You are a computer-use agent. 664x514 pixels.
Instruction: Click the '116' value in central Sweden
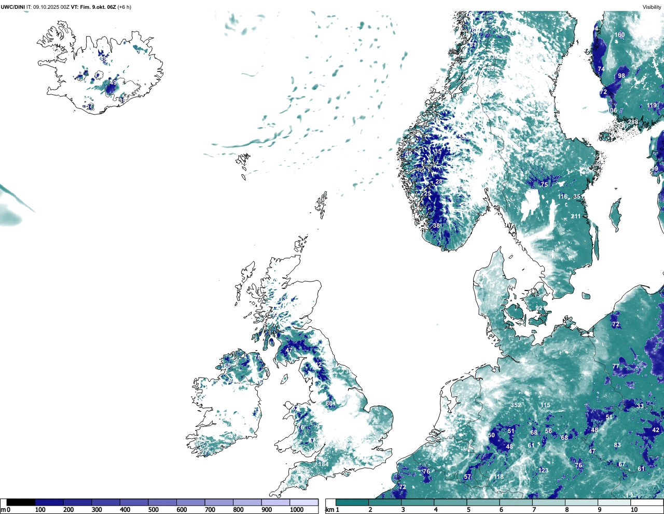pyautogui.click(x=562, y=197)
